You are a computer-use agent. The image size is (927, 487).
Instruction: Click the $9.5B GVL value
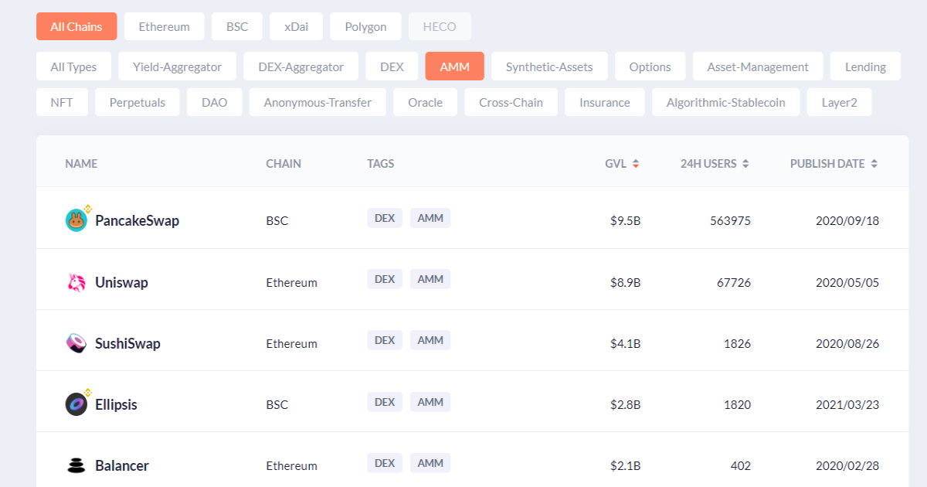click(625, 221)
